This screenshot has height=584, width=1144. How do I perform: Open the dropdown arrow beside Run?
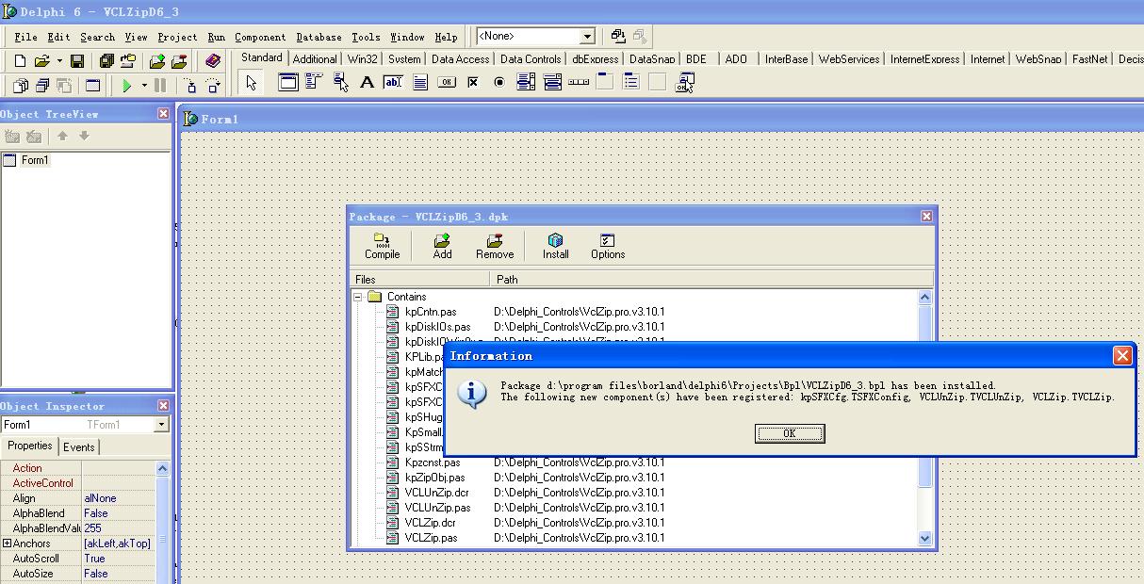pyautogui.click(x=144, y=86)
